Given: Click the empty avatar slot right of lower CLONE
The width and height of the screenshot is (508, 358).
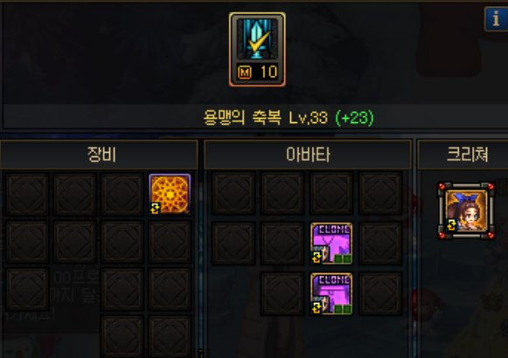Looking at the screenshot, I should point(380,293).
